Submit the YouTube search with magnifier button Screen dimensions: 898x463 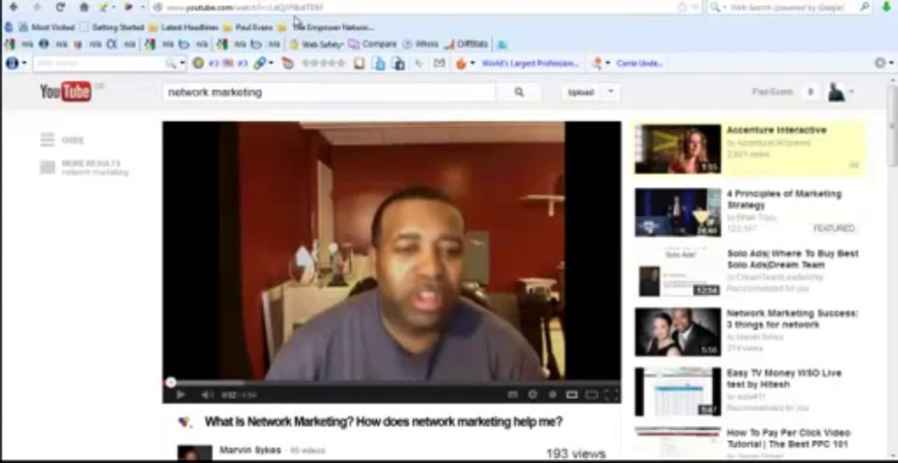[519, 92]
